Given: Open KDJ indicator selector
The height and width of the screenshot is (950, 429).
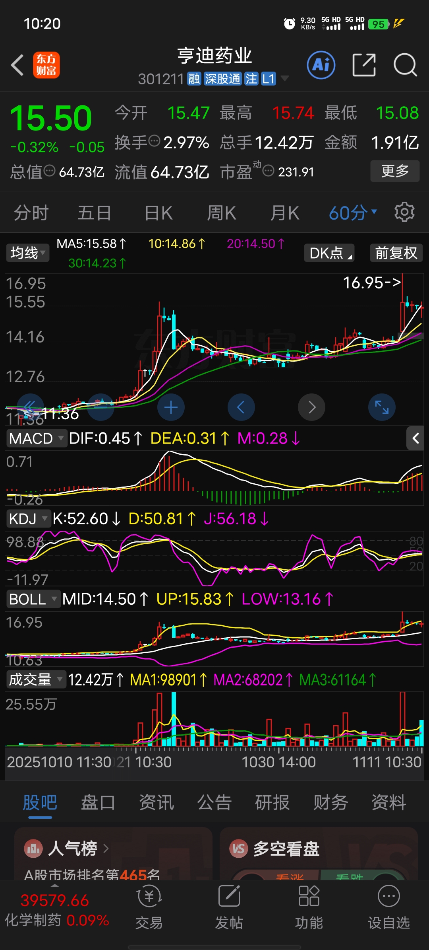Looking at the screenshot, I should (x=28, y=519).
